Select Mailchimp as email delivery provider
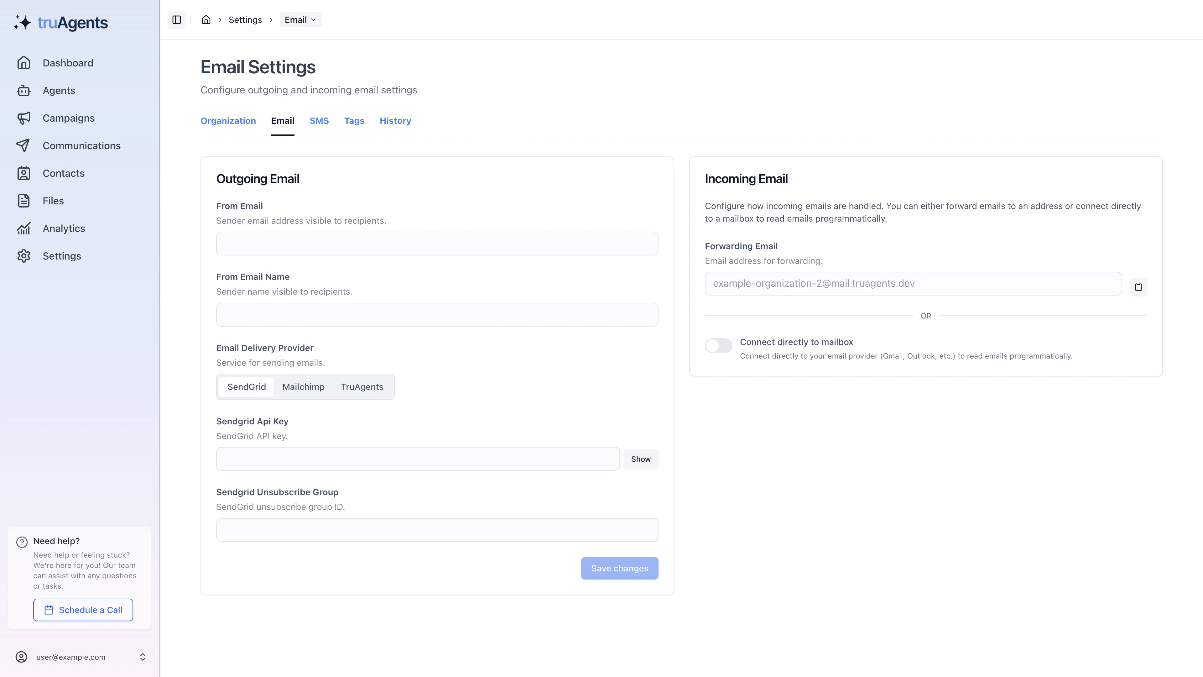This screenshot has width=1203, height=677. click(x=304, y=386)
